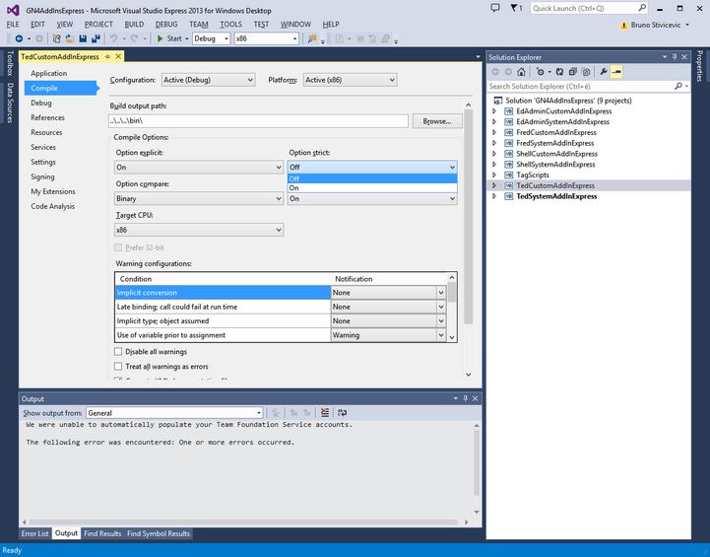The width and height of the screenshot is (710, 557).
Task: Expand the TedSystemAddInExpress project node
Action: (x=494, y=196)
